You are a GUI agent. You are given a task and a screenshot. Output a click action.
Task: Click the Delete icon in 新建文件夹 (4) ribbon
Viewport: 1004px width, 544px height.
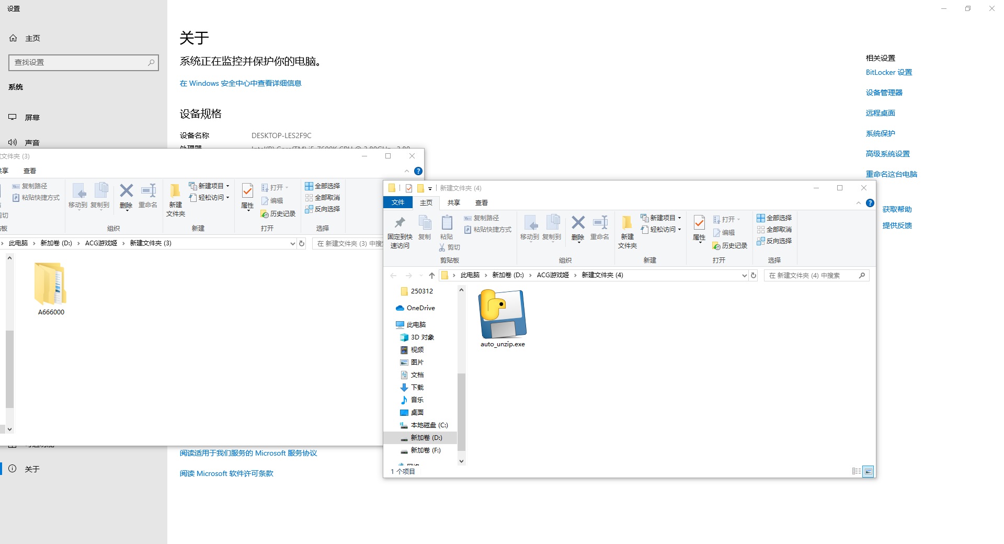click(577, 224)
